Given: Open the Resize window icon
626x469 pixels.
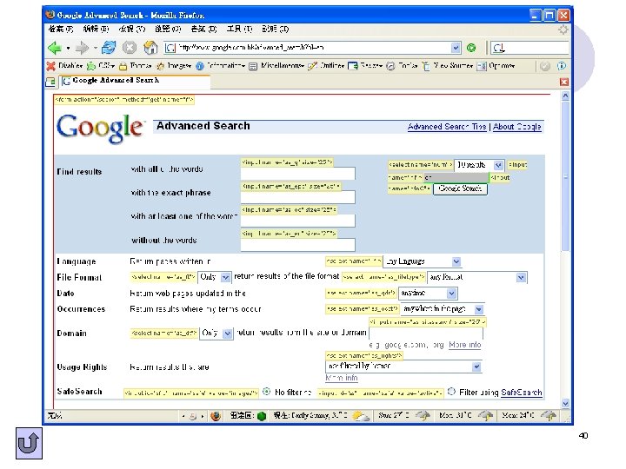Looking at the screenshot, I should point(353,66).
